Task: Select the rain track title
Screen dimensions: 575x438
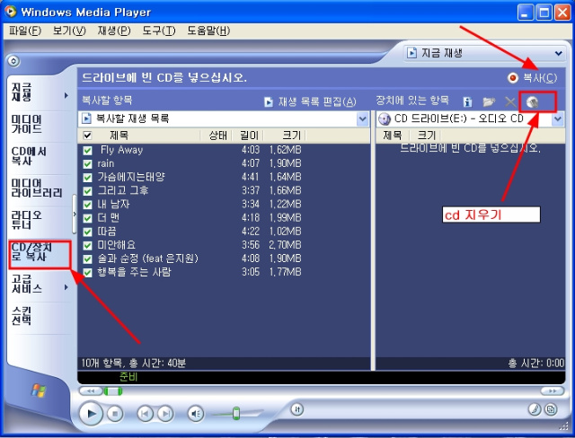Action: coord(106,163)
